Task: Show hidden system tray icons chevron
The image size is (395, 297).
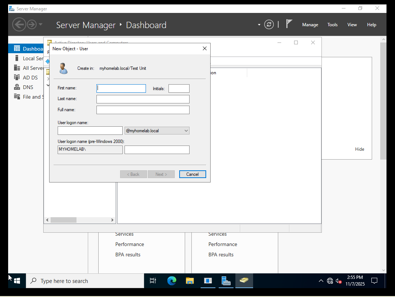Action: (x=321, y=281)
